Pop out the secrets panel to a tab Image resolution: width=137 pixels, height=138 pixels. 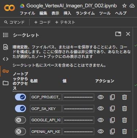118,34
